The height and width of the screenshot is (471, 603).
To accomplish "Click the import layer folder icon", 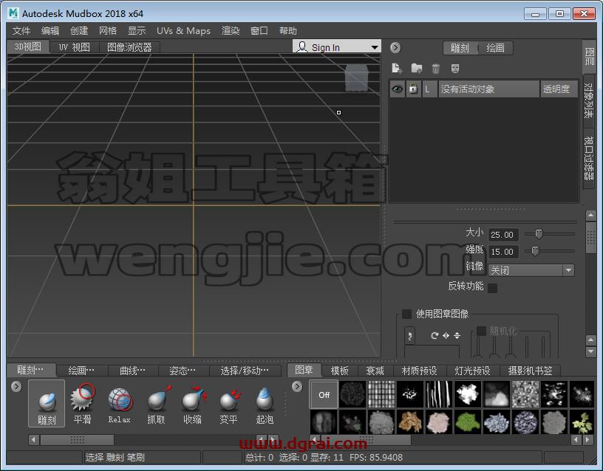I will (417, 69).
